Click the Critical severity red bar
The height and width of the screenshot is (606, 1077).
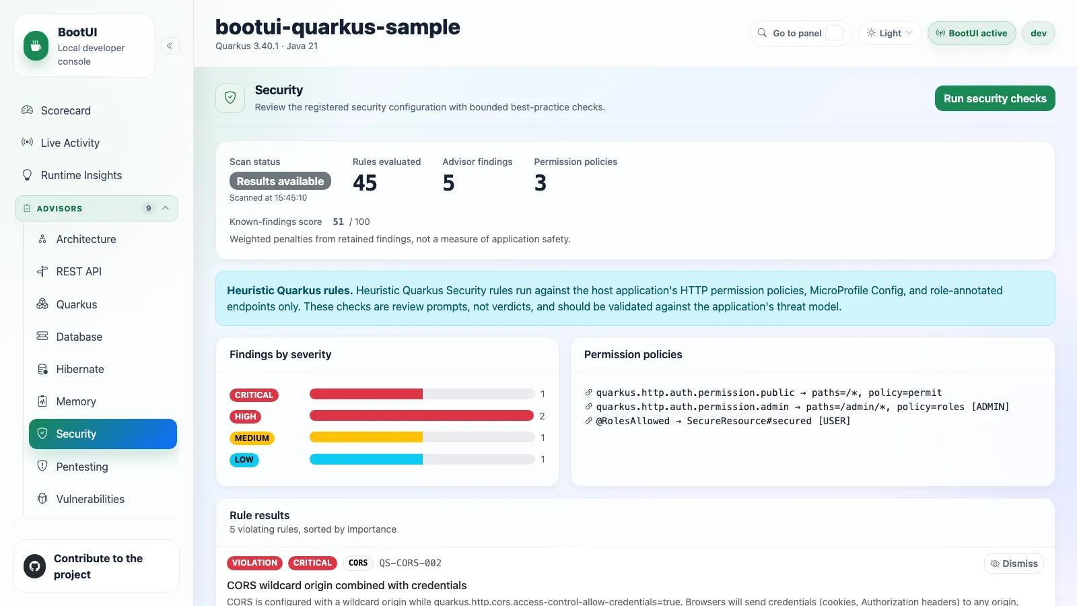(x=366, y=394)
